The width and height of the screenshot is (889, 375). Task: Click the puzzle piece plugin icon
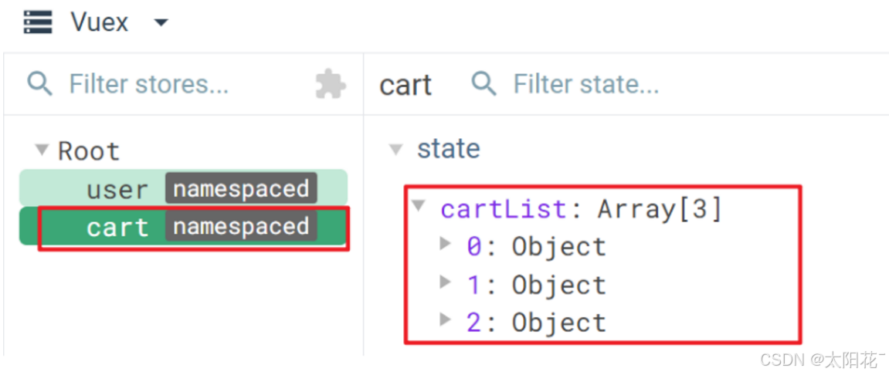pos(331,84)
